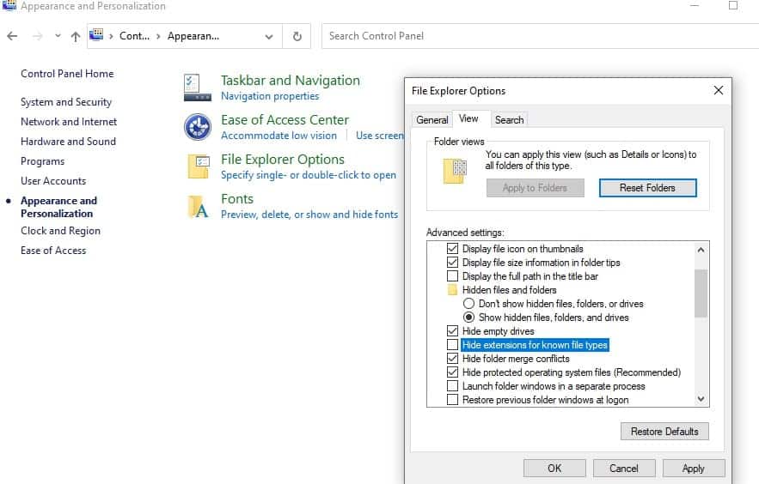Uncheck Hide empty drives

coord(452,331)
